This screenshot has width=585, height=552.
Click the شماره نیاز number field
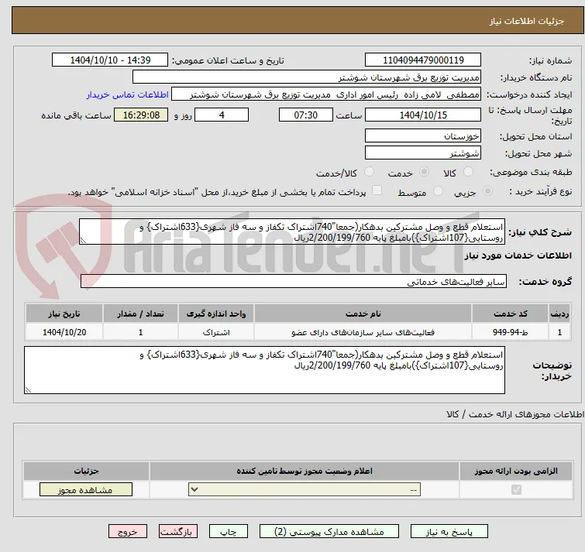tap(423, 60)
